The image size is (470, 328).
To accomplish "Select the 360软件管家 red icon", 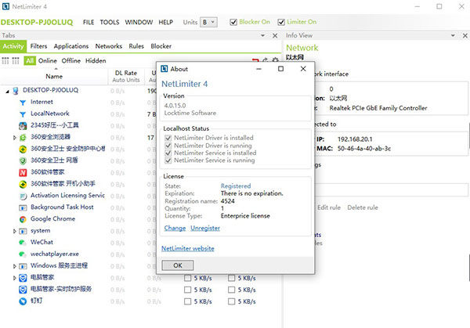I will click(x=22, y=171).
